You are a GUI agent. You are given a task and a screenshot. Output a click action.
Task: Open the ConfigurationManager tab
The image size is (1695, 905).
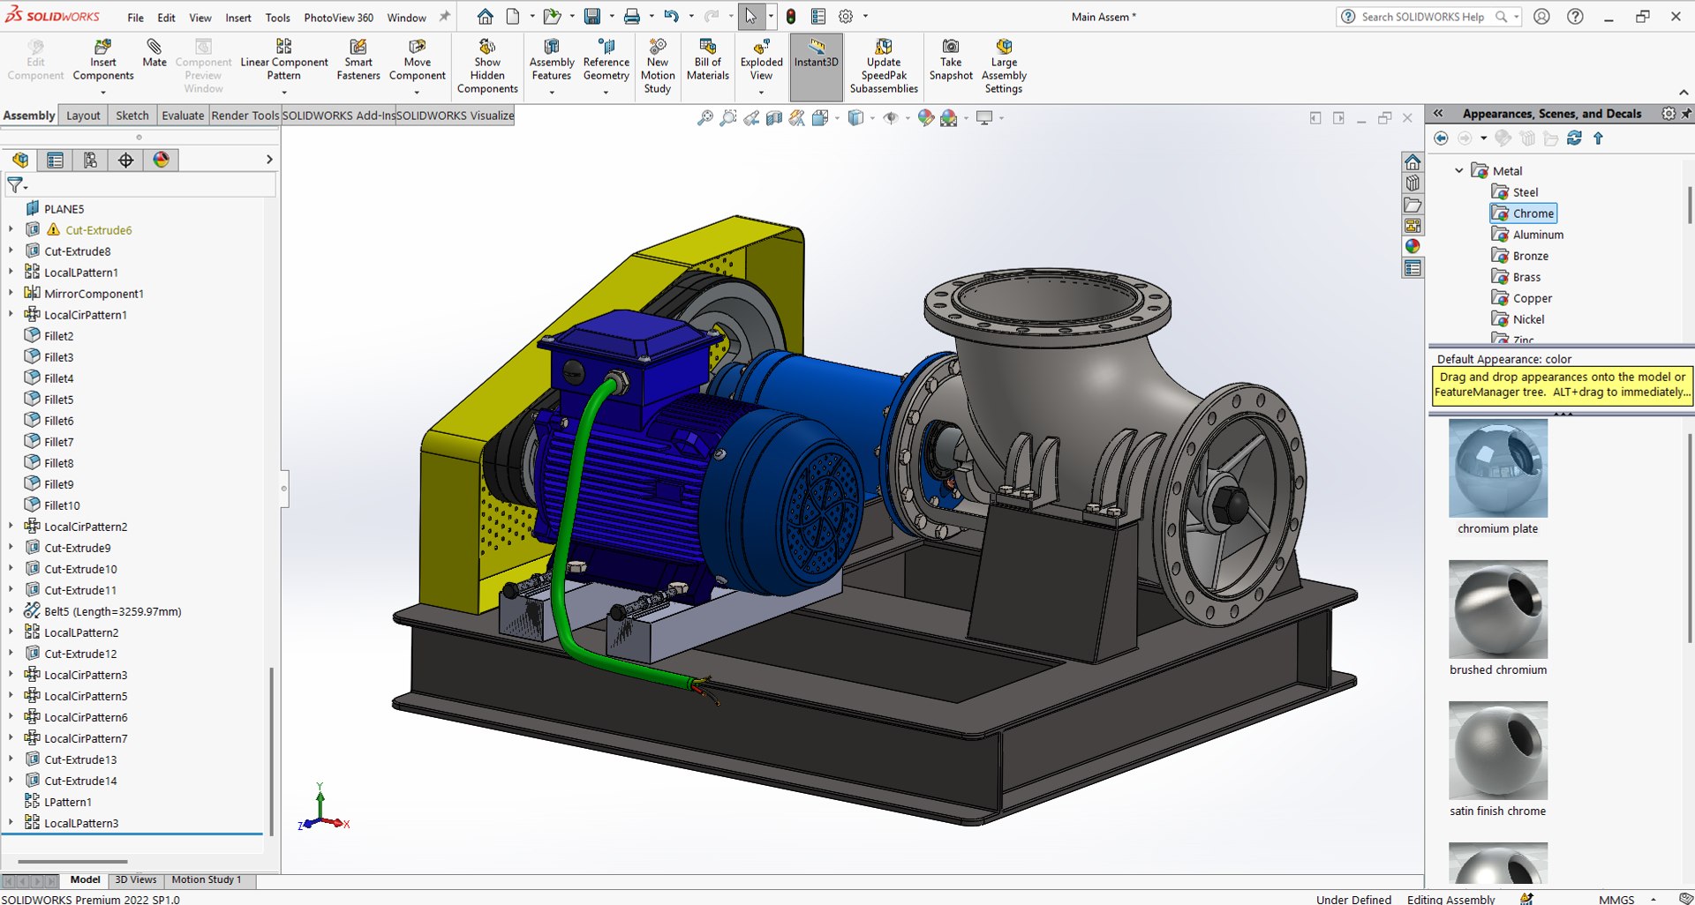(90, 160)
